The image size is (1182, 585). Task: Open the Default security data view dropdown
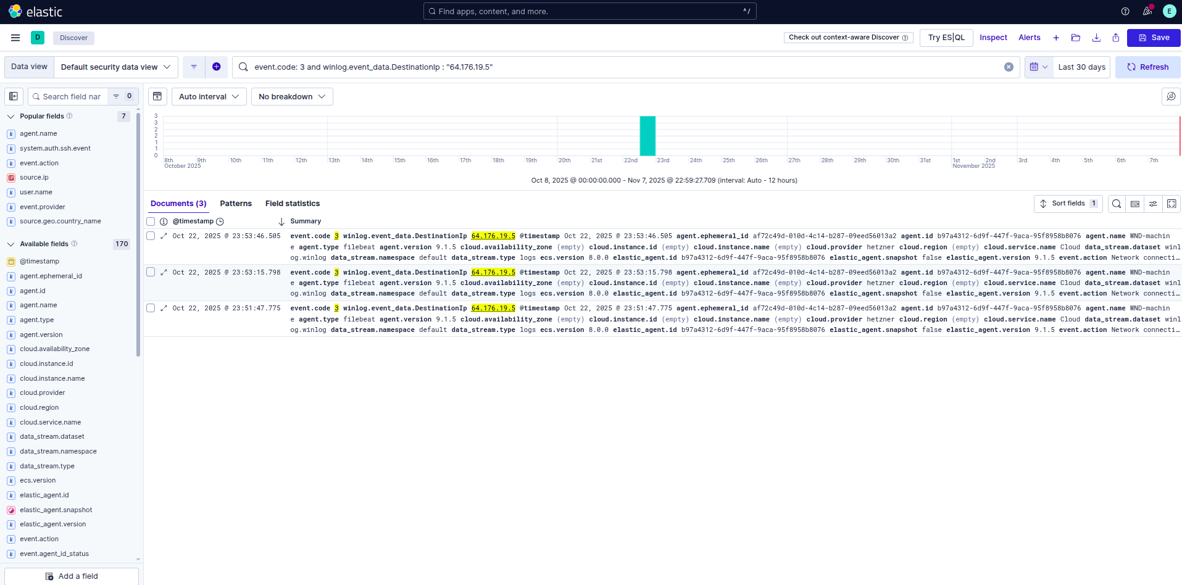(x=115, y=67)
